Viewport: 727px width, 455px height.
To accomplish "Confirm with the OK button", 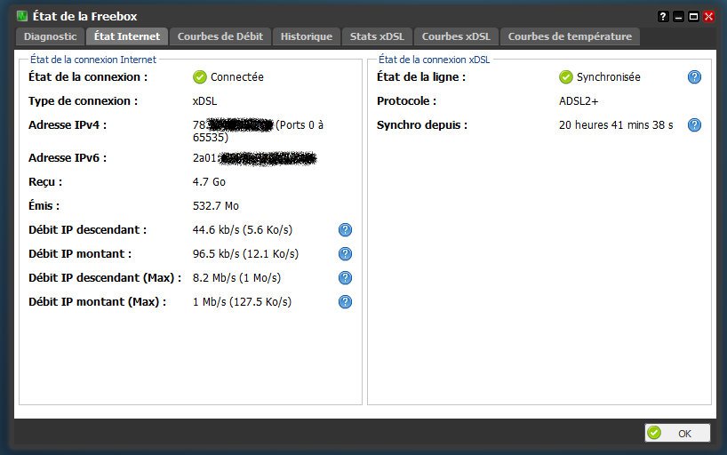I will click(677, 433).
